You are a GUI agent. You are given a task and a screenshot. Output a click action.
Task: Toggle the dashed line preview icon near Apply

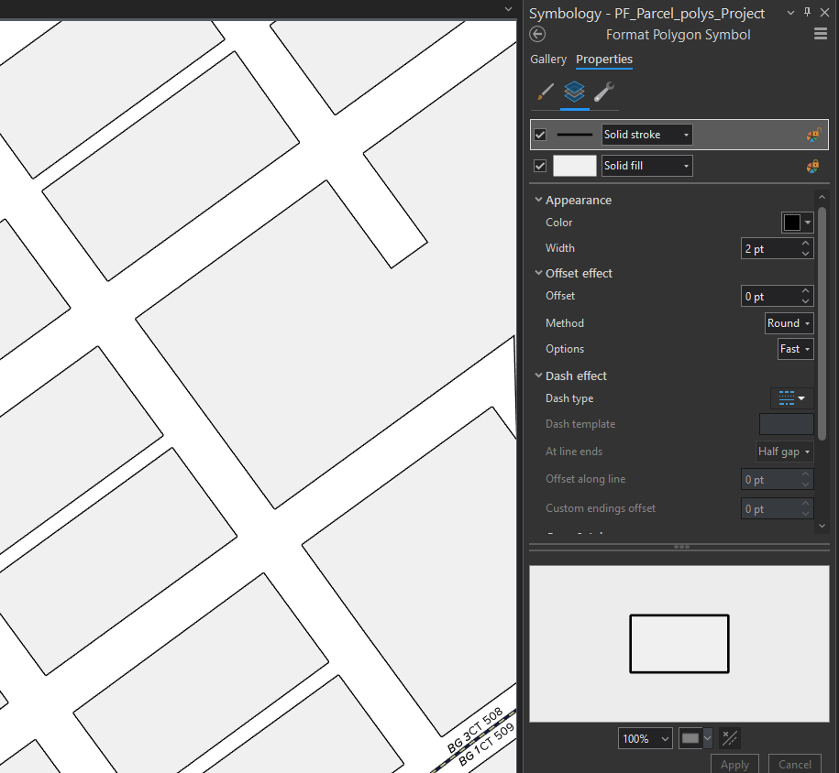729,738
